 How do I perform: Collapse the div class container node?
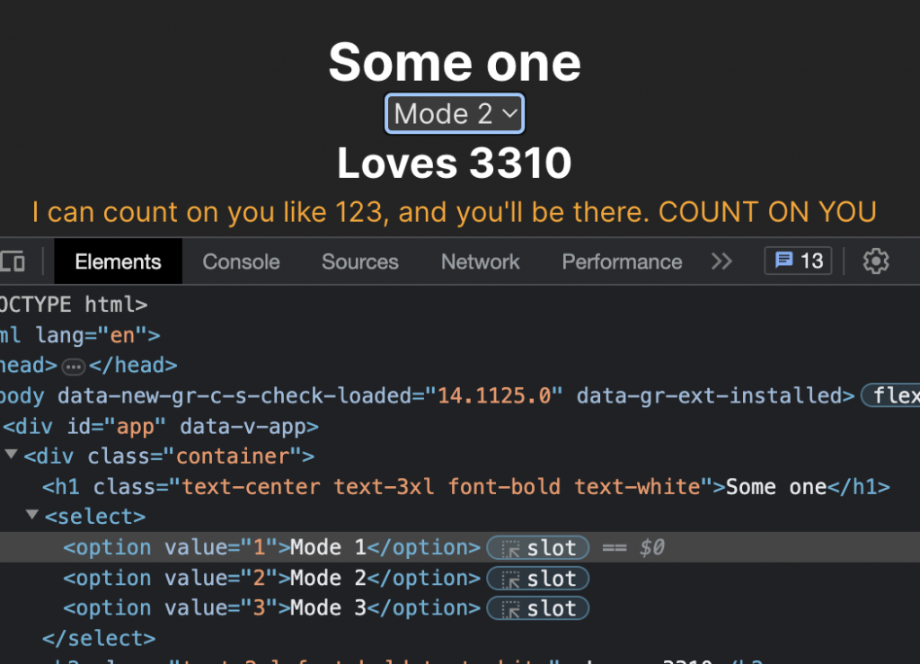[x=11, y=454]
